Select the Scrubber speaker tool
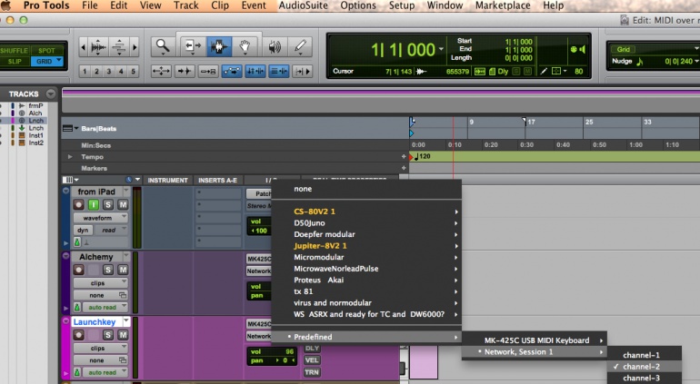 (x=275, y=46)
